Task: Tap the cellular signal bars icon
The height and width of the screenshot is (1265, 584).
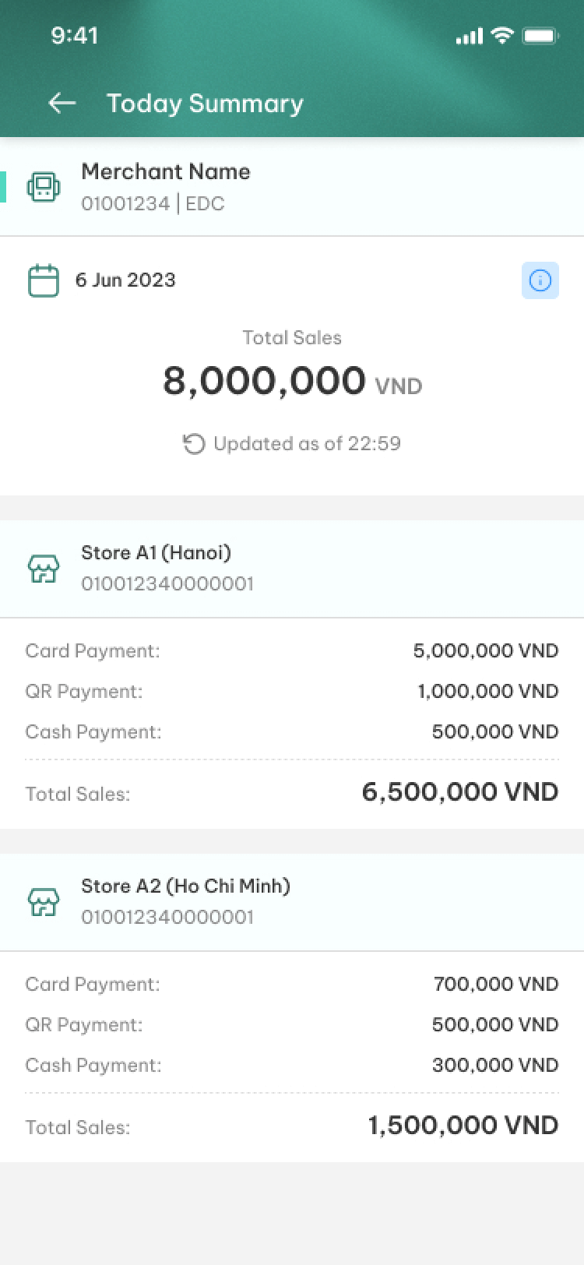Action: 469,36
